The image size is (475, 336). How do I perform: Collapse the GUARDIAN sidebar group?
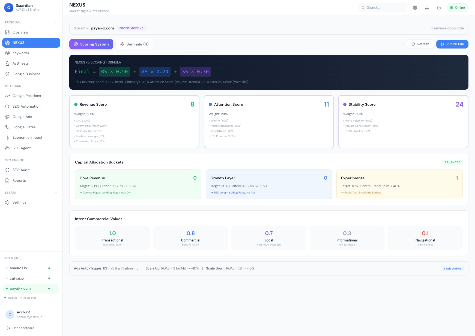point(56,86)
